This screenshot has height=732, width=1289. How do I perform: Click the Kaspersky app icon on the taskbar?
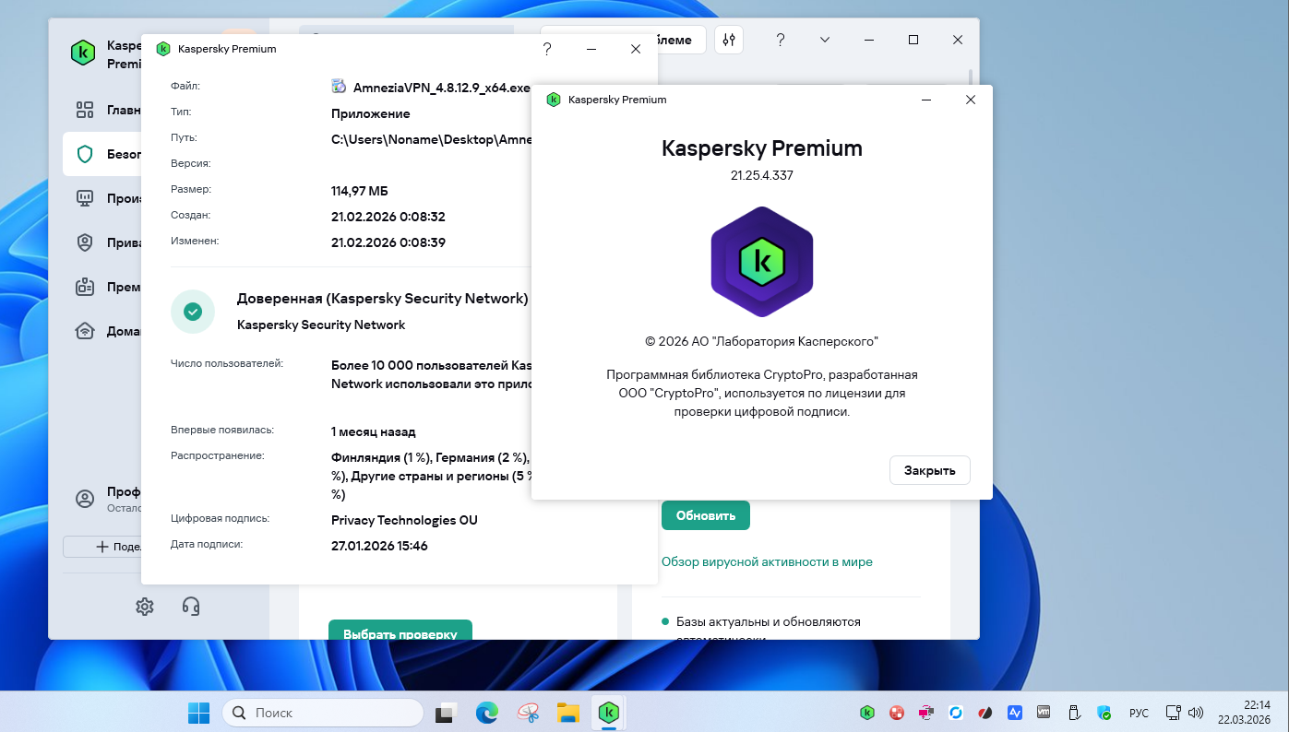(x=608, y=713)
